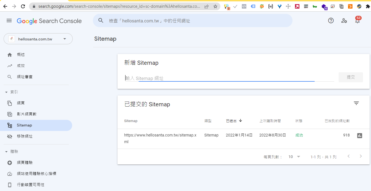The height and width of the screenshot is (191, 371).
Task: Open user and permissions settings icon
Action: [344, 20]
